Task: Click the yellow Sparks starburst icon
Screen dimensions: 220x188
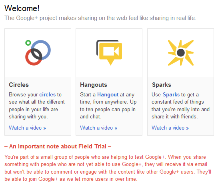Action: pos(181,53)
